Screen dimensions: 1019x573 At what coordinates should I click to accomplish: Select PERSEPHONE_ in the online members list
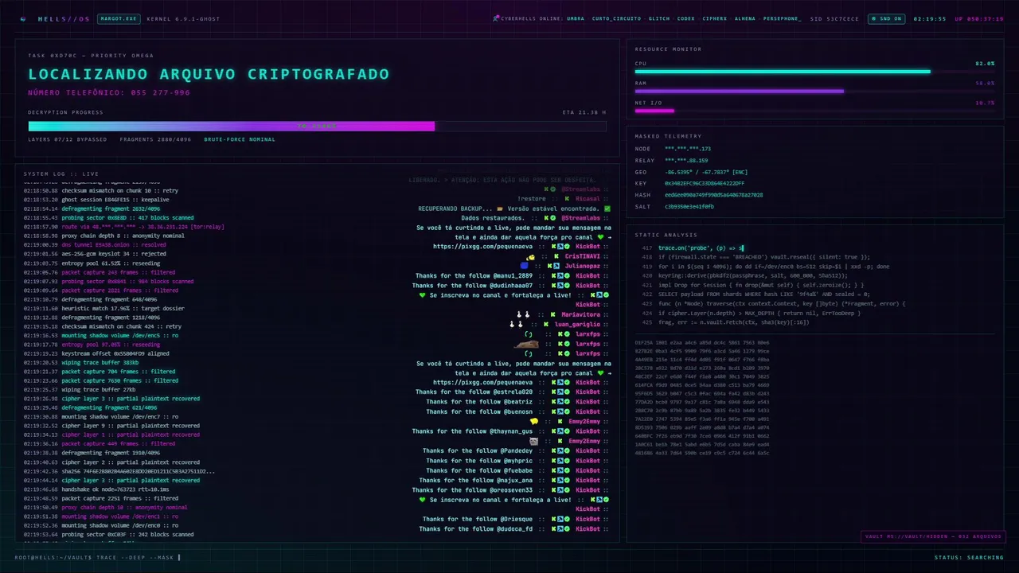[783, 18]
